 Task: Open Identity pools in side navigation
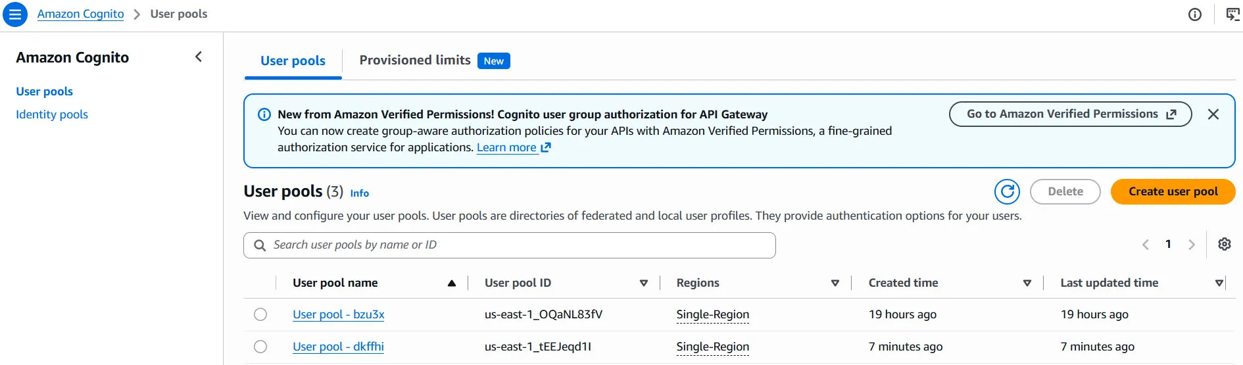coord(52,114)
